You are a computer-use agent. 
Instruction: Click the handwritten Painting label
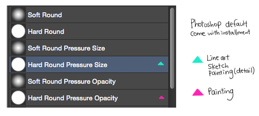[x=221, y=93]
